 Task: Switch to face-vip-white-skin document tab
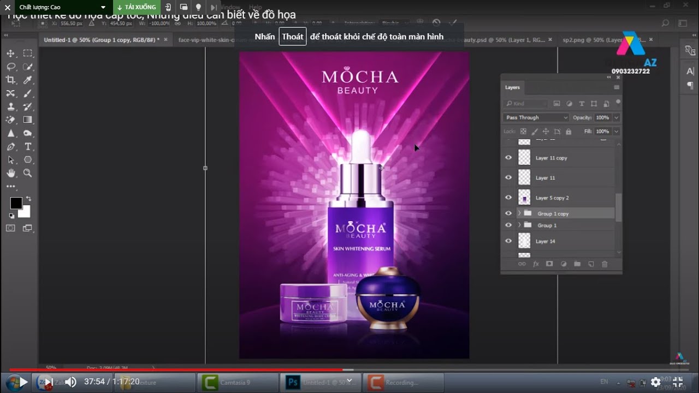[x=206, y=40]
